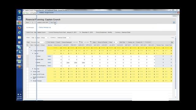Open calendar picker for period start date
196x110 pixels.
click(80, 42)
